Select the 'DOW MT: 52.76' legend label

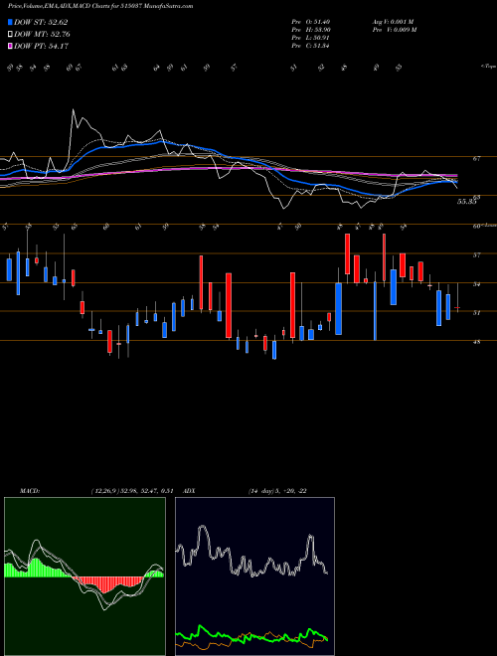pyautogui.click(x=42, y=35)
